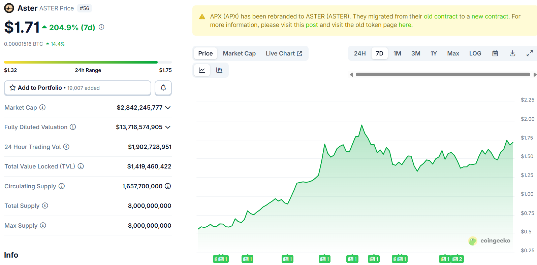Open Total Value Locked info tooltip
Screen dimensions: 537x265
pyautogui.click(x=81, y=166)
